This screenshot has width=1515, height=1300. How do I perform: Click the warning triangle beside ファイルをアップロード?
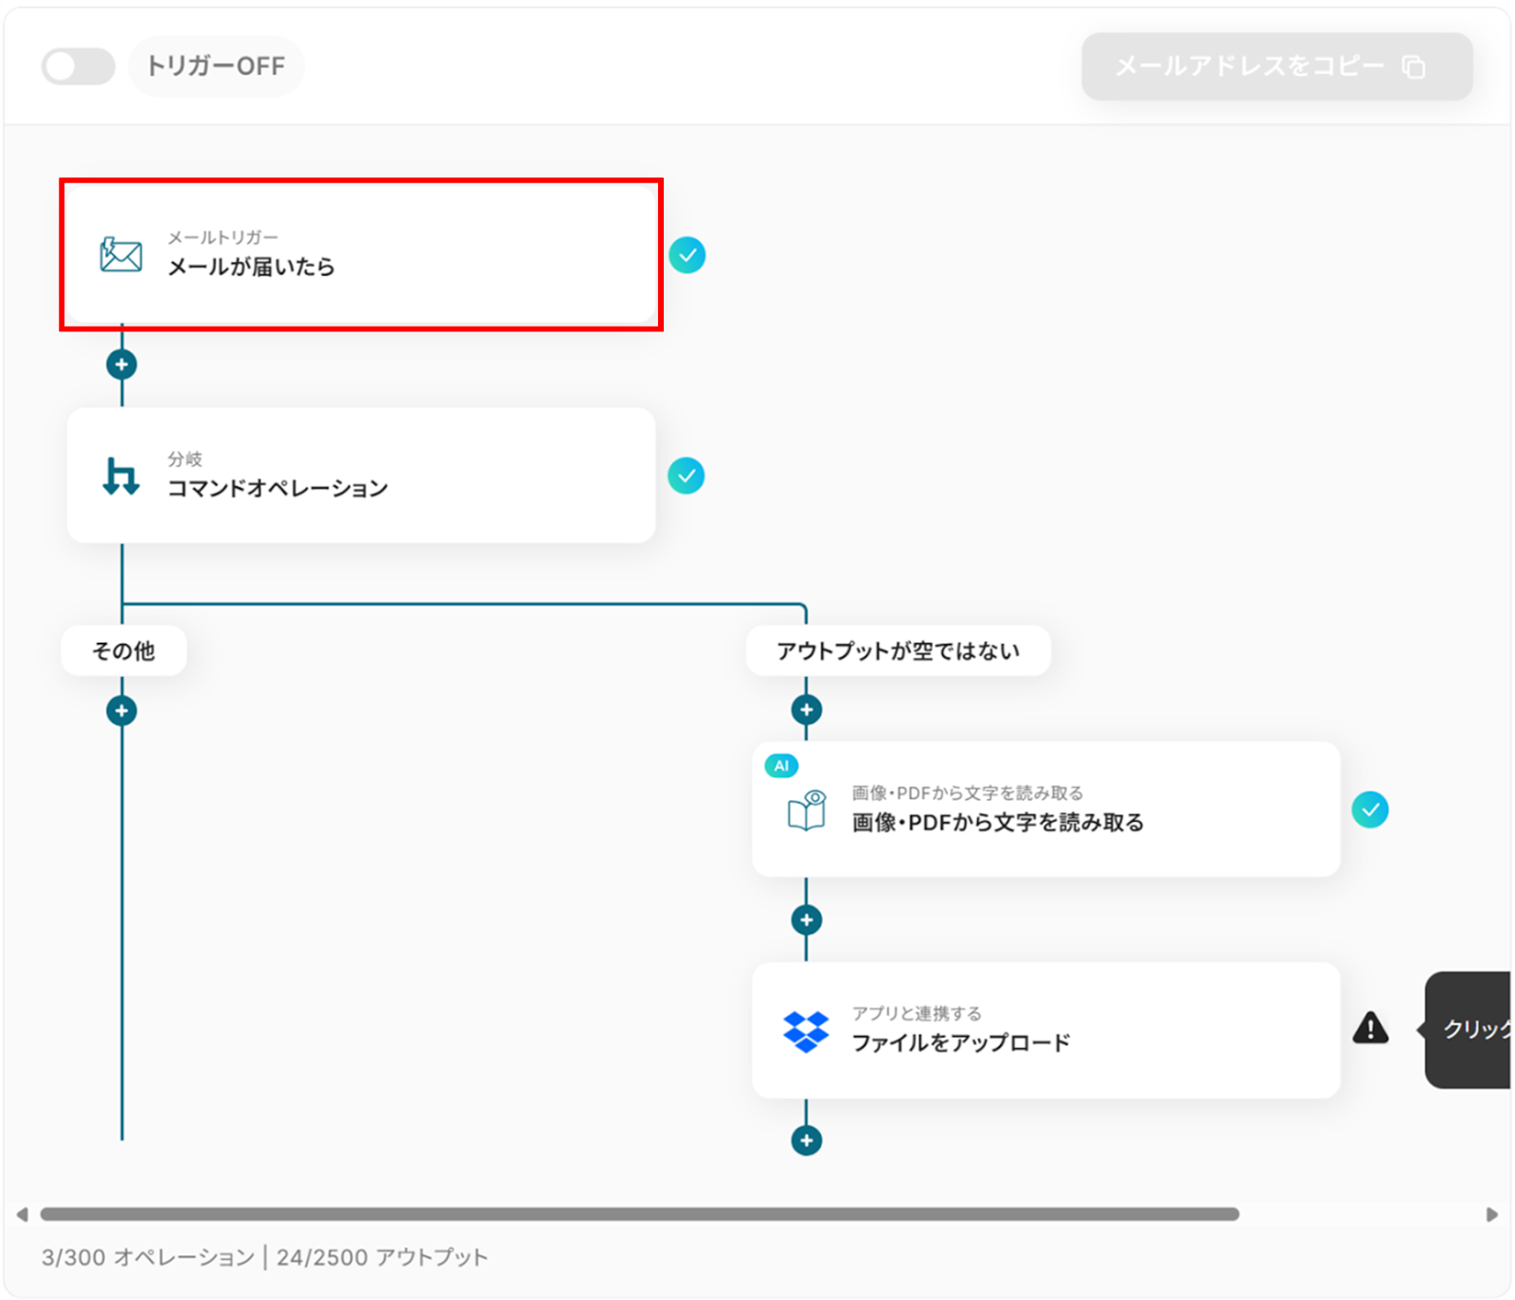tap(1370, 1028)
